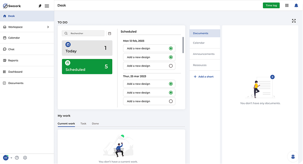Click the Scheduled list heading
The height and width of the screenshot is (164, 303).
[x=129, y=31]
